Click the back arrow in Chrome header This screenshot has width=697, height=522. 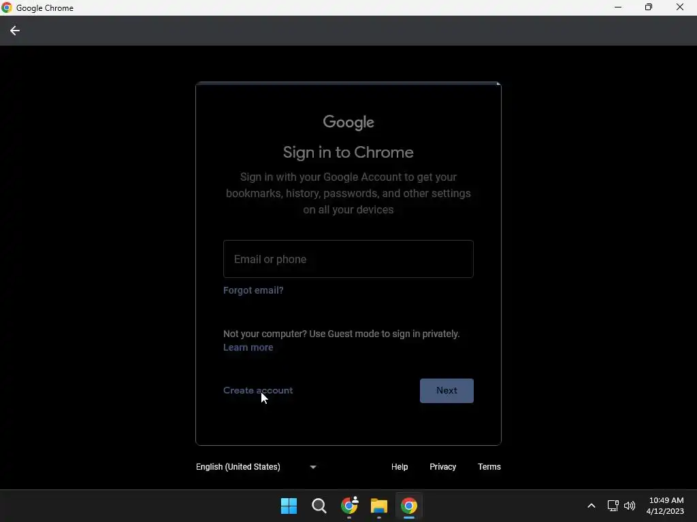(15, 31)
